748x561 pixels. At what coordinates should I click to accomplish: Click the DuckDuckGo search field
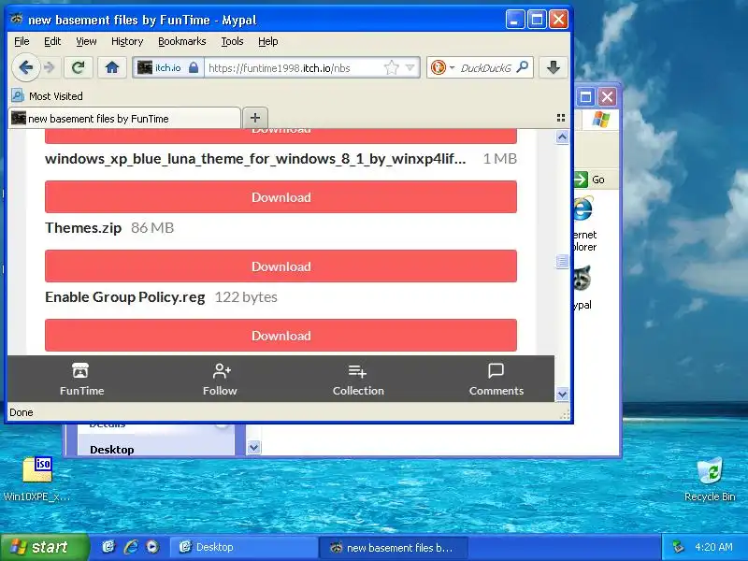coord(485,67)
